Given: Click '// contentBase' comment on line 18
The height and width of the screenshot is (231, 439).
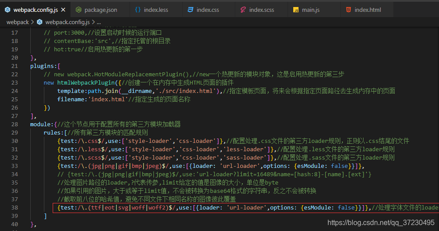Looking at the screenshot, I should click(107, 41).
